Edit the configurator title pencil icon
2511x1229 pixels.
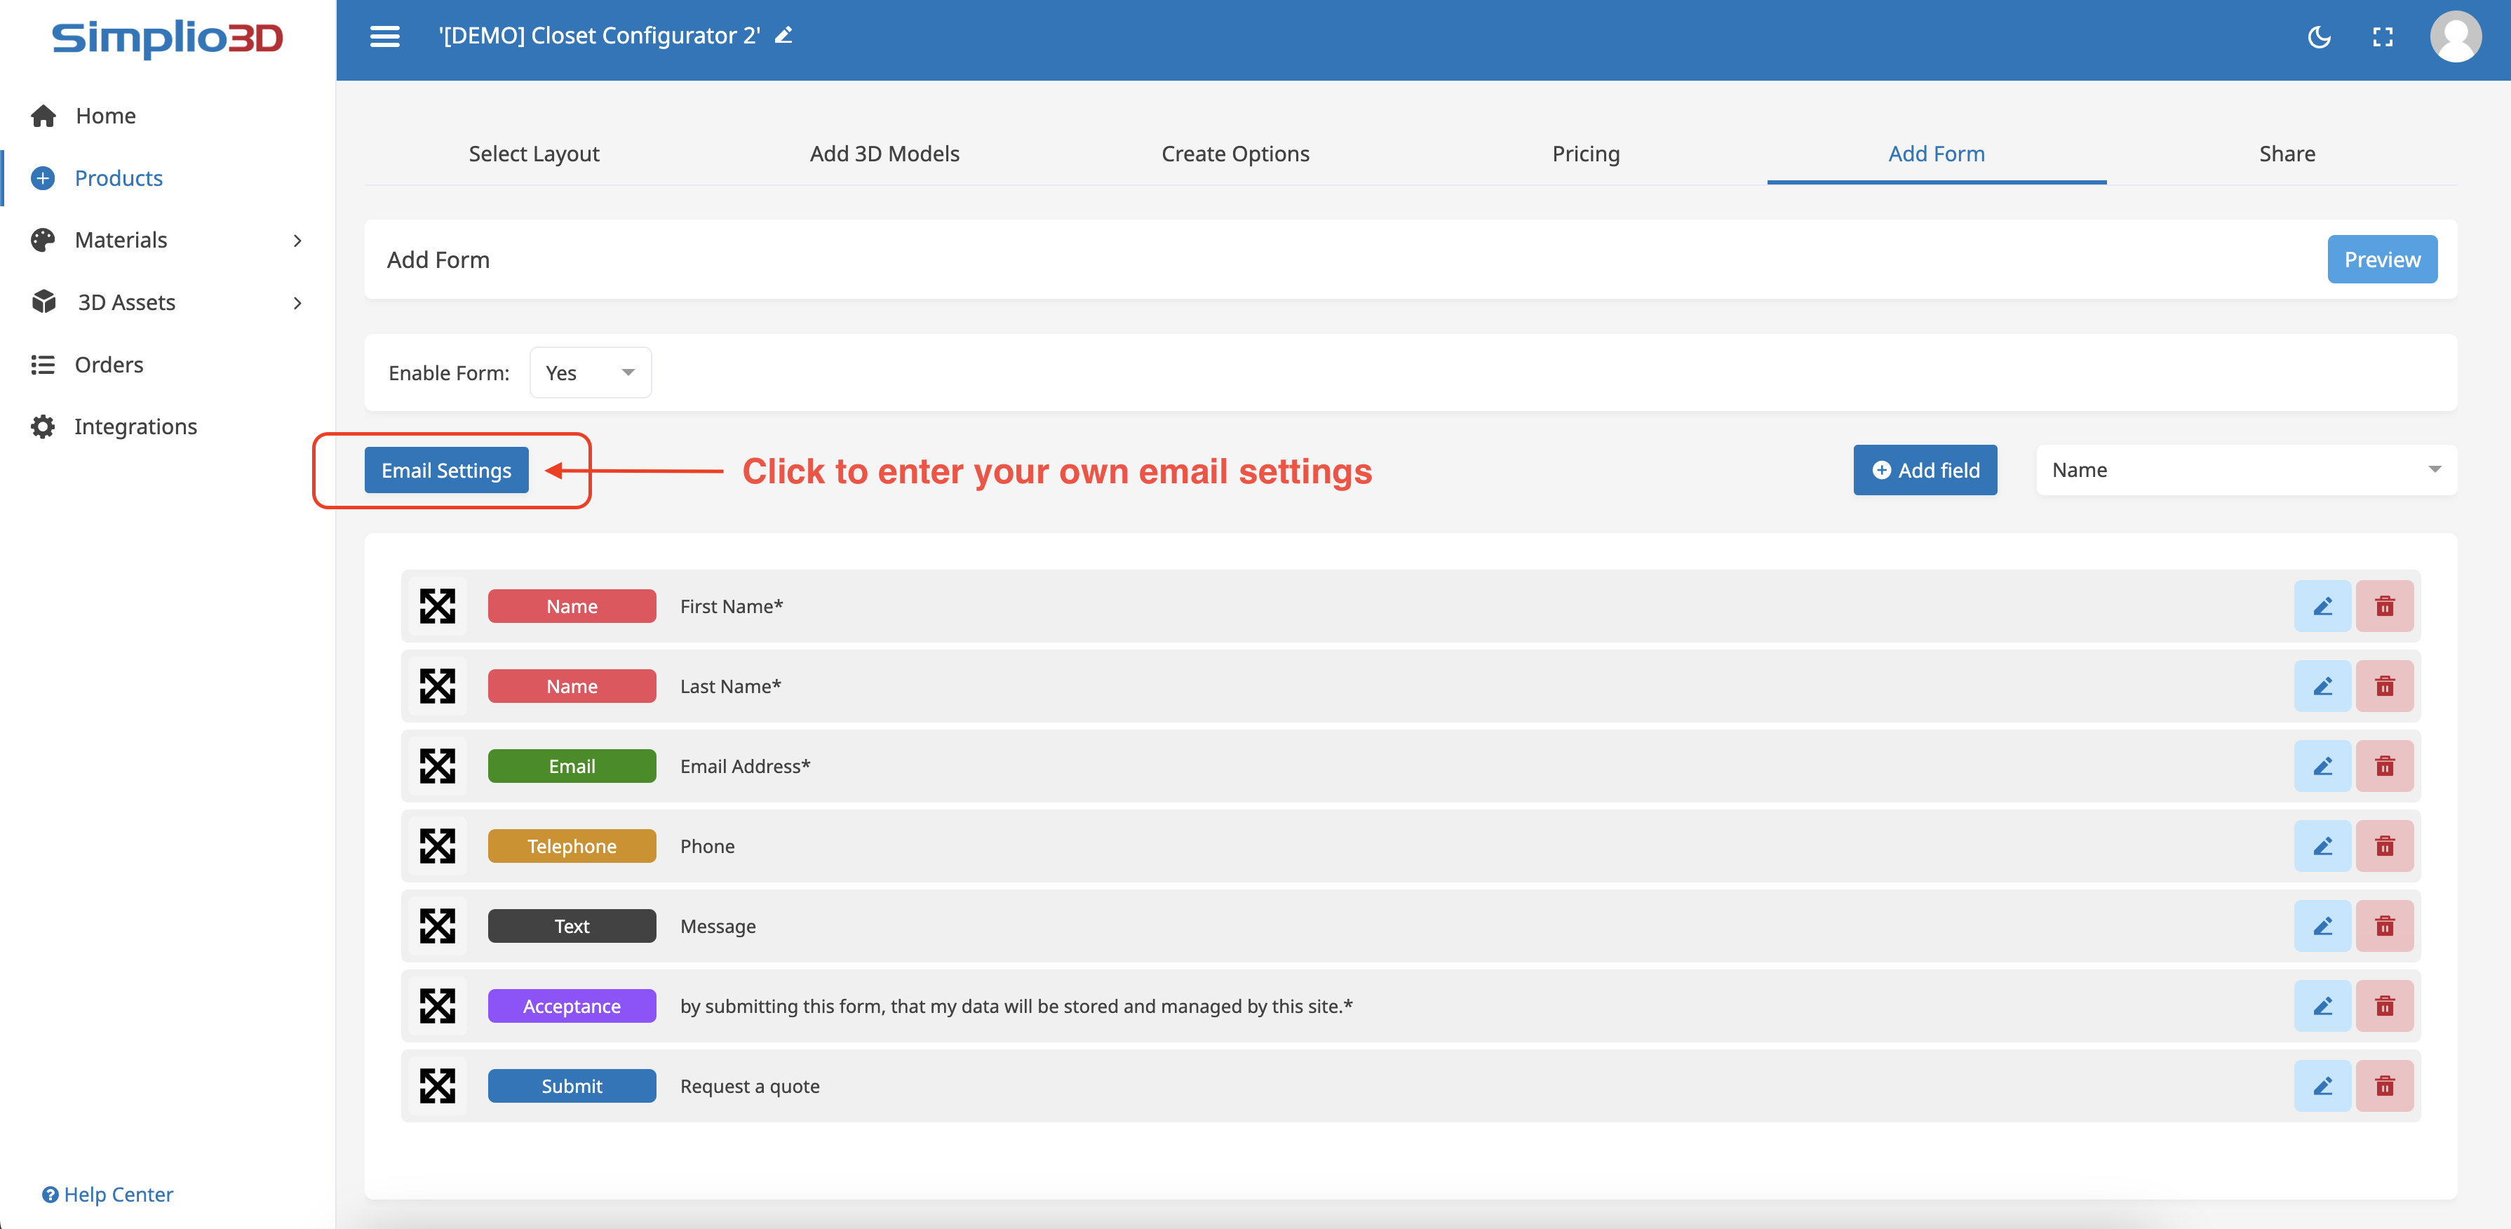[x=783, y=36]
